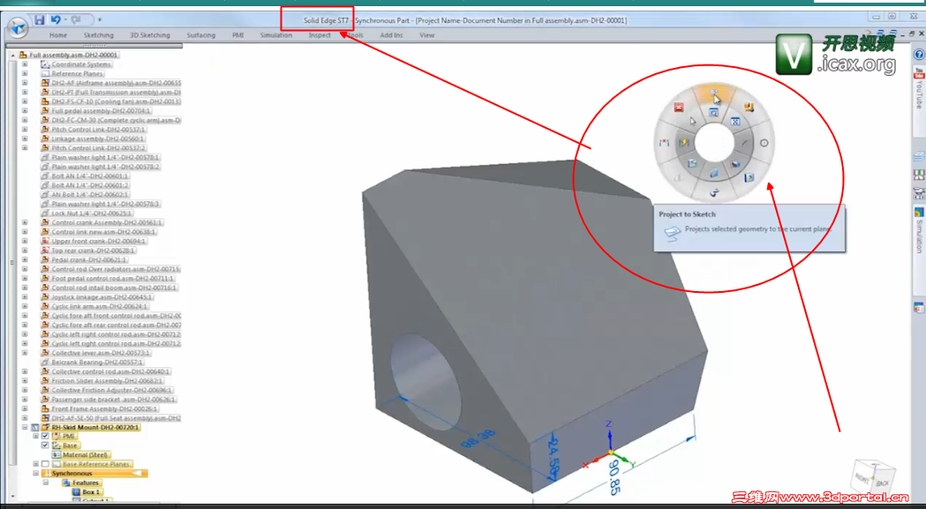Choose Zoom Area icon in the radial menu
926x509 pixels.
[714, 112]
